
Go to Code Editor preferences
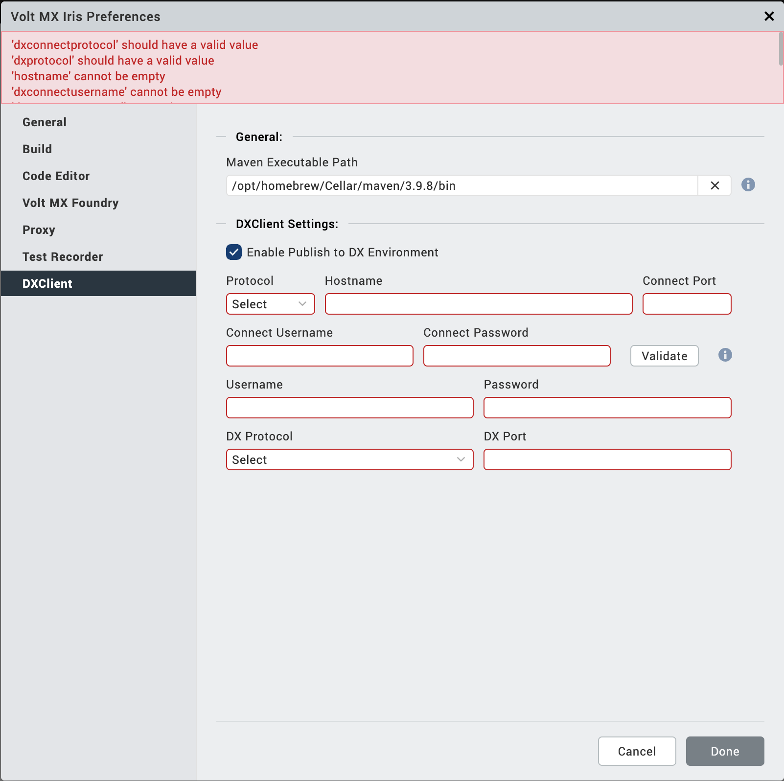click(56, 176)
